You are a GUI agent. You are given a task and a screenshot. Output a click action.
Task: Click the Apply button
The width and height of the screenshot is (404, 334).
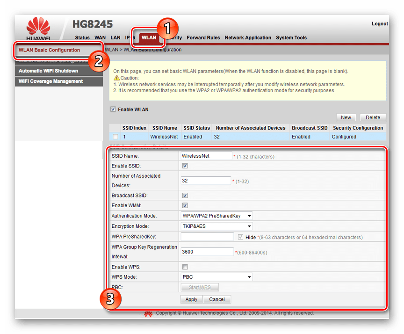point(191,299)
